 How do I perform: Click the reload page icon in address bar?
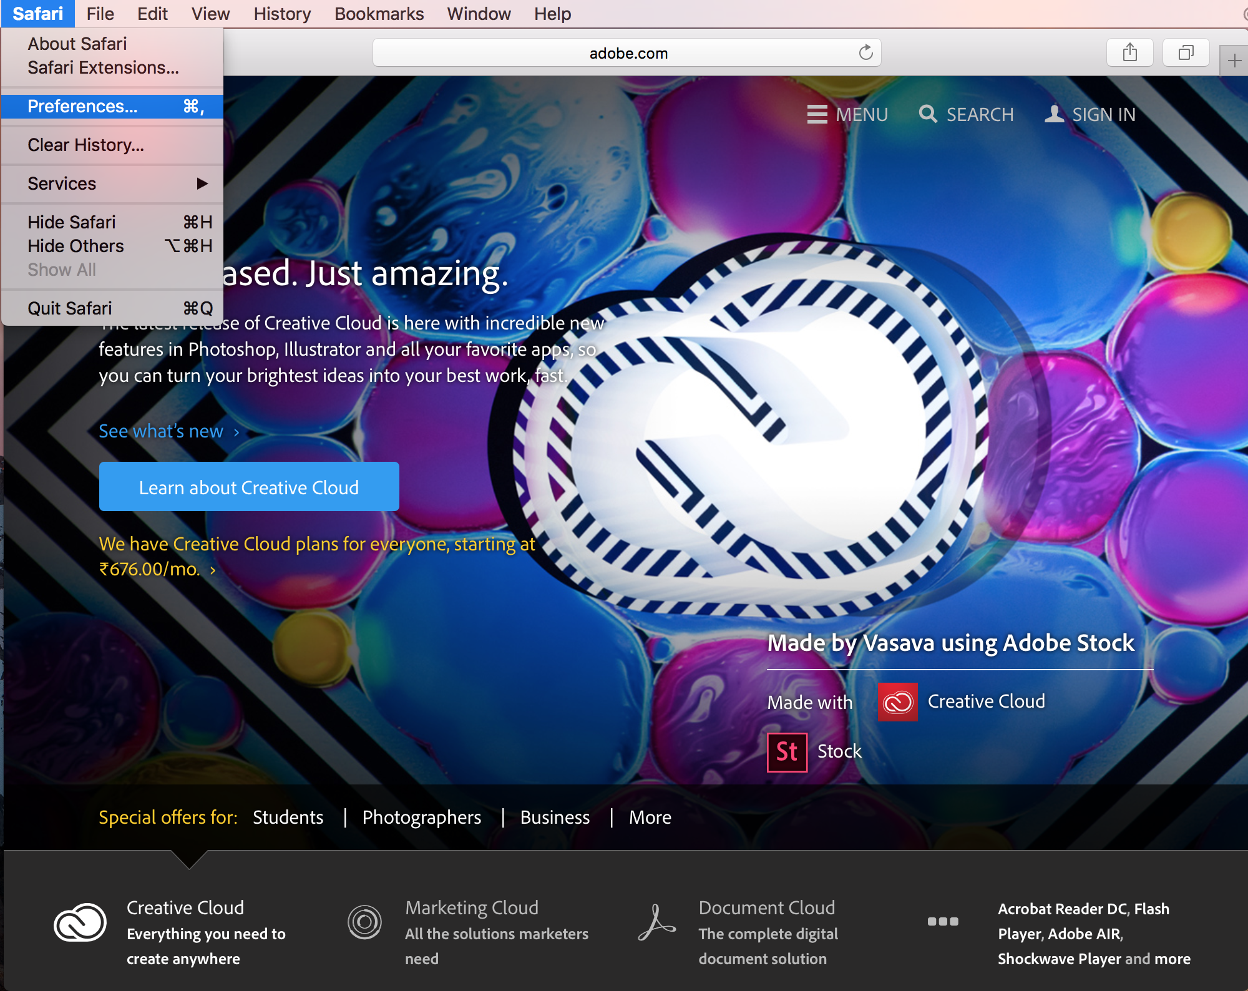click(x=865, y=52)
